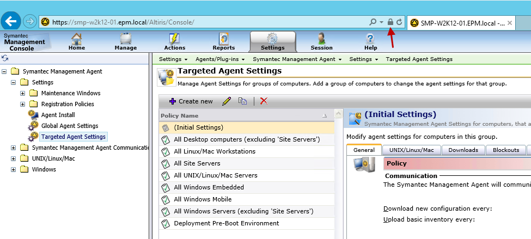Open the Settings breadcrumb dropdown

pyautogui.click(x=173, y=59)
